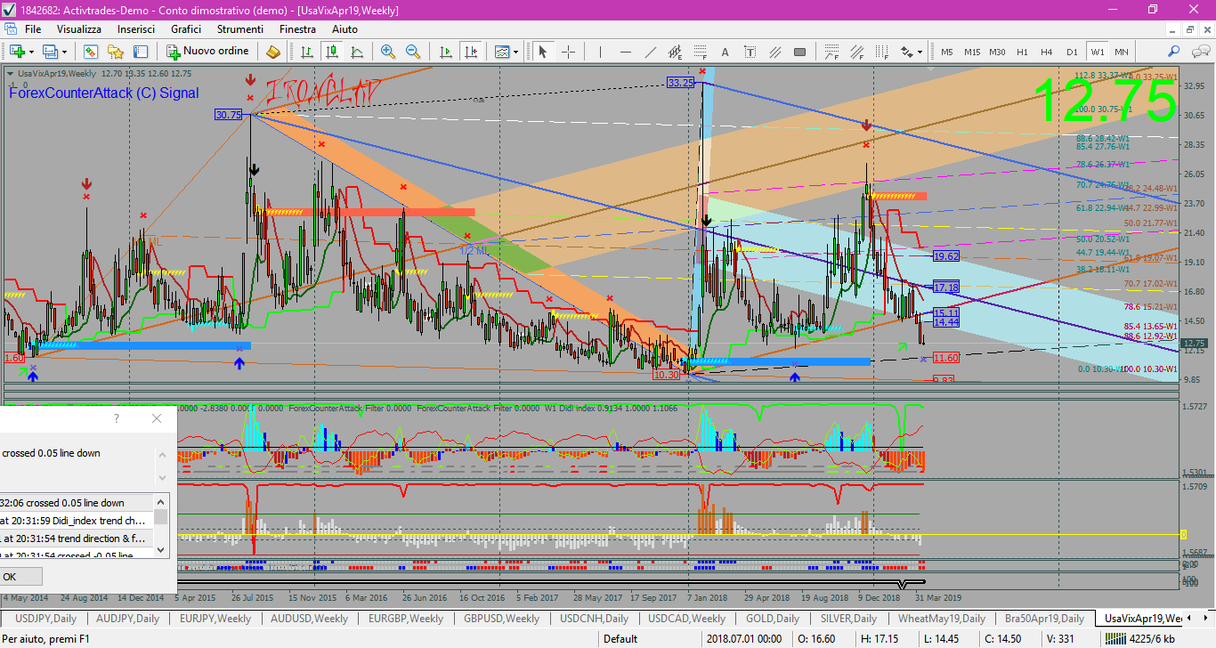The image size is (1216, 648).
Task: Toggle the Market Watch window icon
Action: [x=92, y=52]
